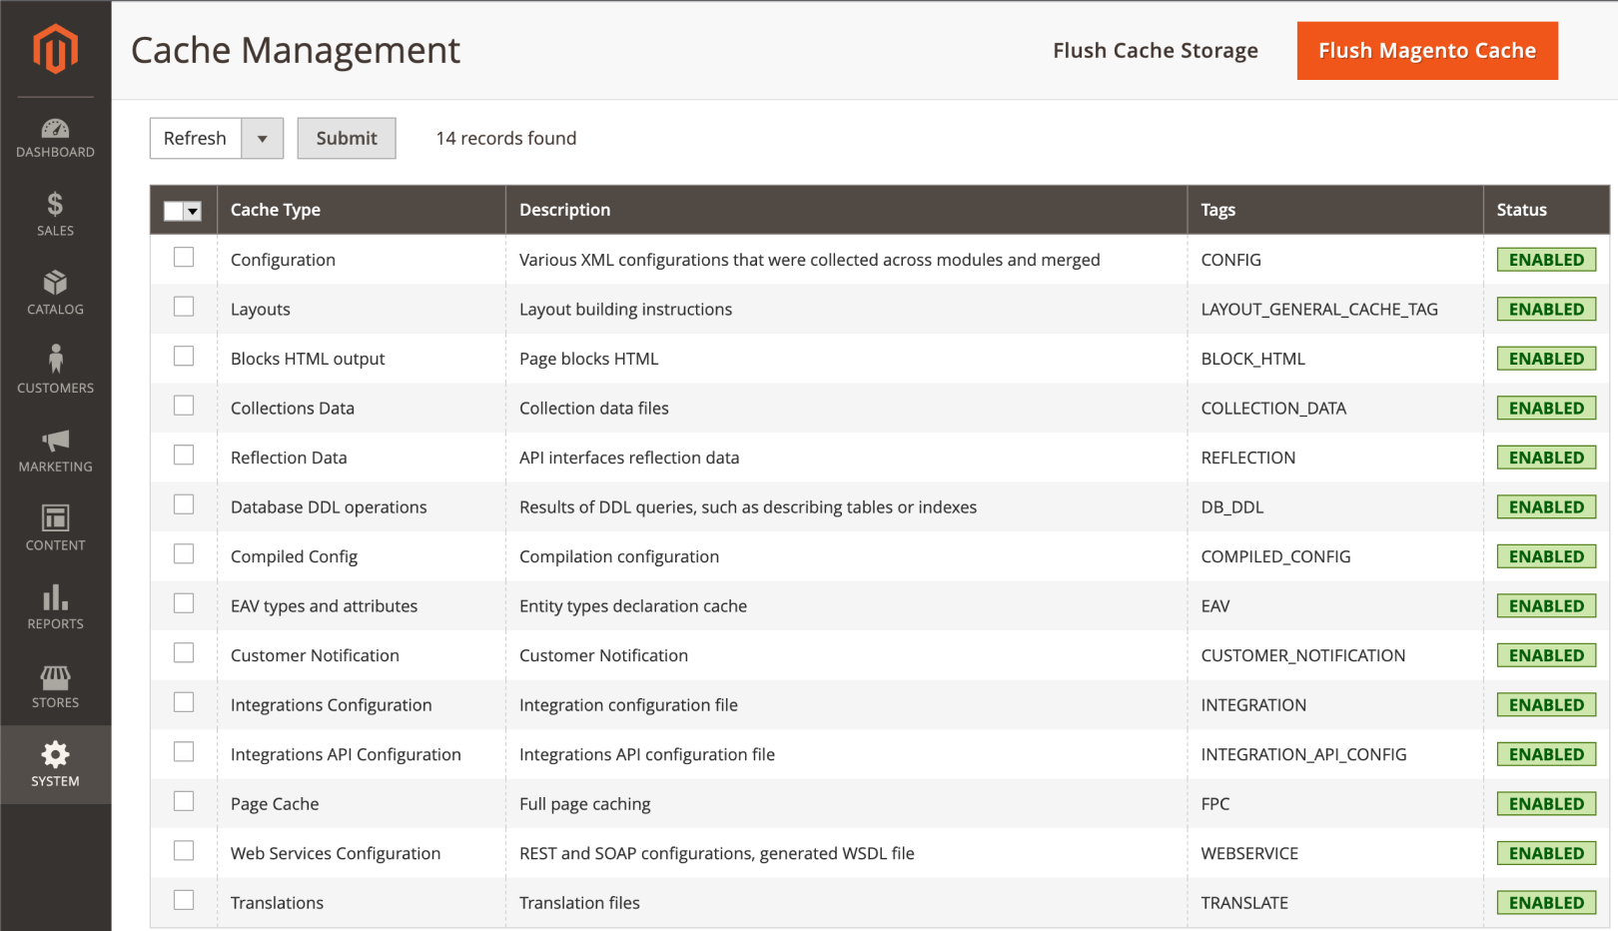1618x931 pixels.
Task: Click 'API interfaces reflection data' description
Action: click(x=629, y=458)
